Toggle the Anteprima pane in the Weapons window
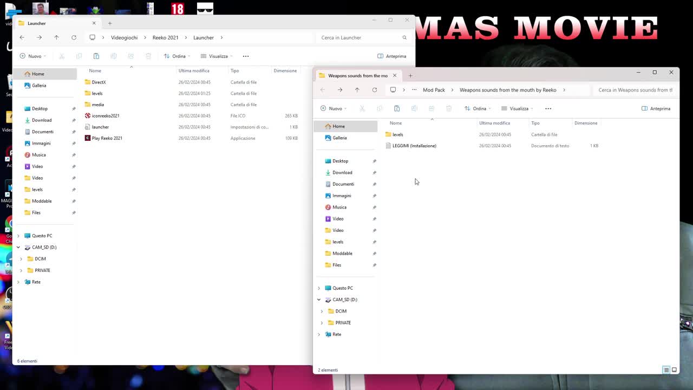693x390 pixels. [x=656, y=108]
